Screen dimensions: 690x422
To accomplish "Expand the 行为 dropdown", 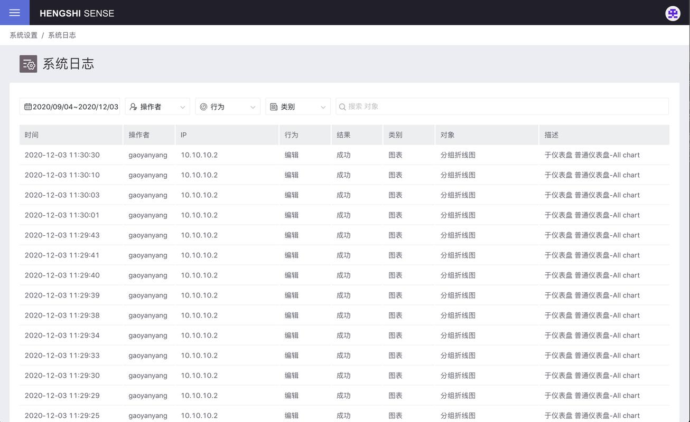I will coord(254,106).
